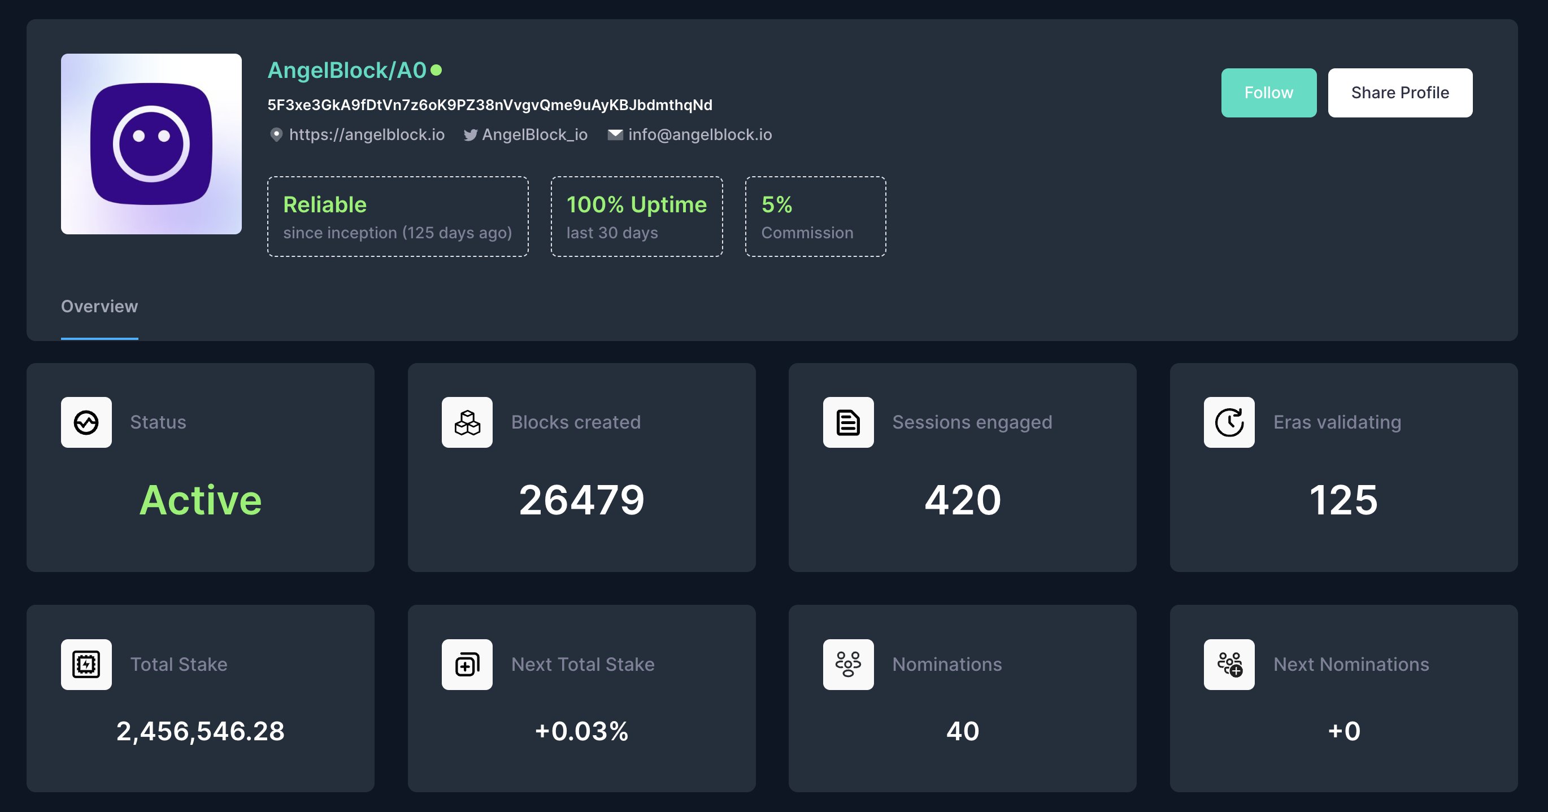Screen dimensions: 1548x812
Task: Click the Sessions engaged label
Action: pos(972,422)
